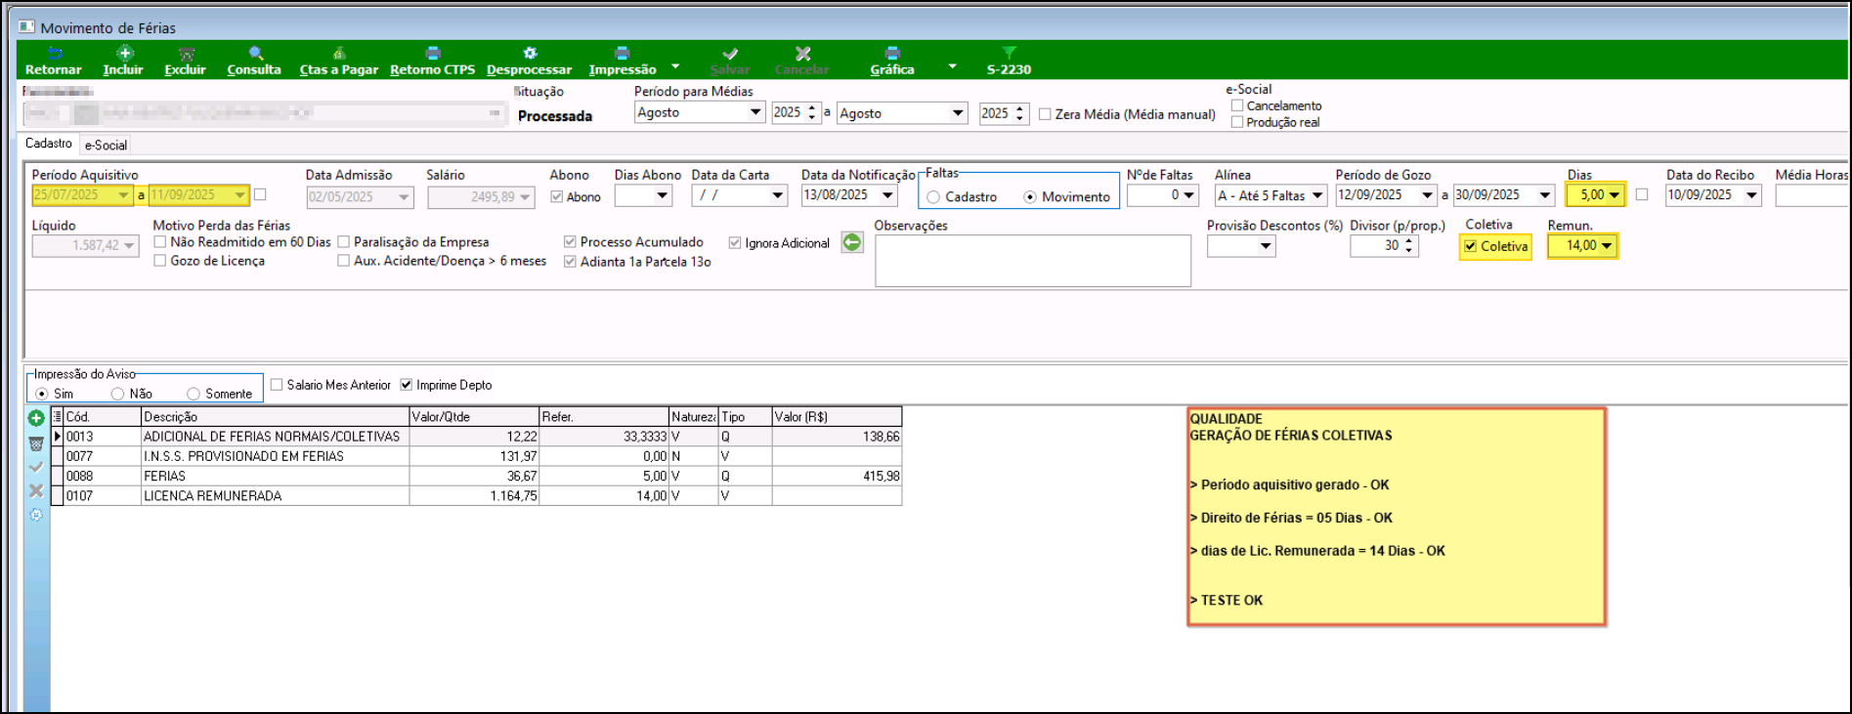Select Não in Impressão do Aviso
The width and height of the screenshot is (1852, 714).
click(117, 394)
